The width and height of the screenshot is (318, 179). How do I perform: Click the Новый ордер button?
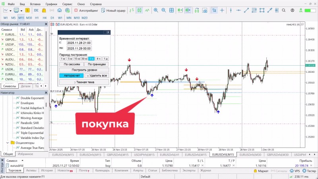[113, 10]
